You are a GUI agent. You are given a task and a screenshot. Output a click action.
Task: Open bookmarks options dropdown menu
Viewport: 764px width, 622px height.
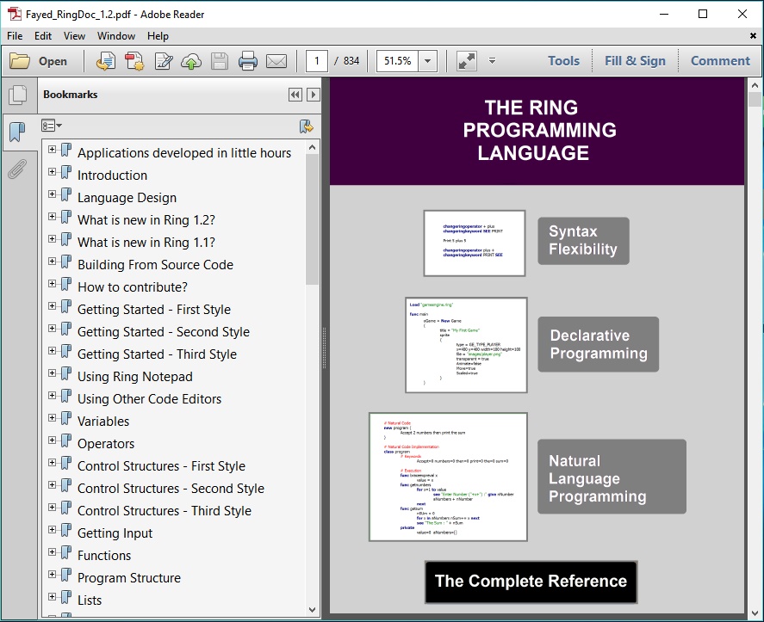52,126
